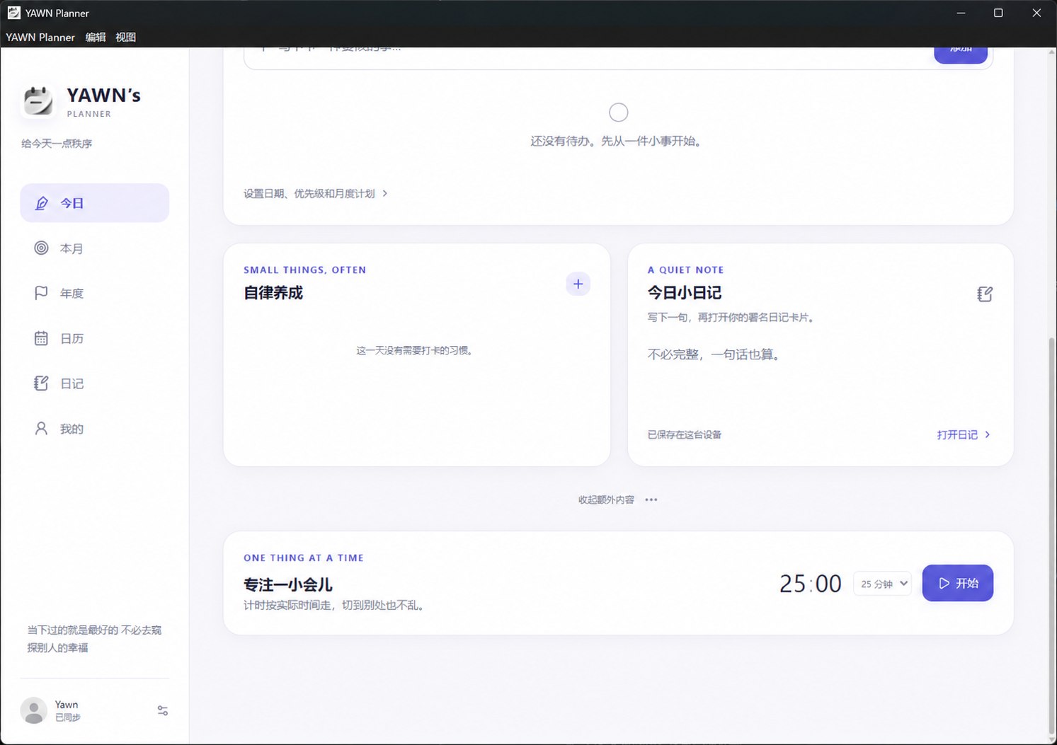Click the diary edit icon in 今日小日记

click(985, 294)
